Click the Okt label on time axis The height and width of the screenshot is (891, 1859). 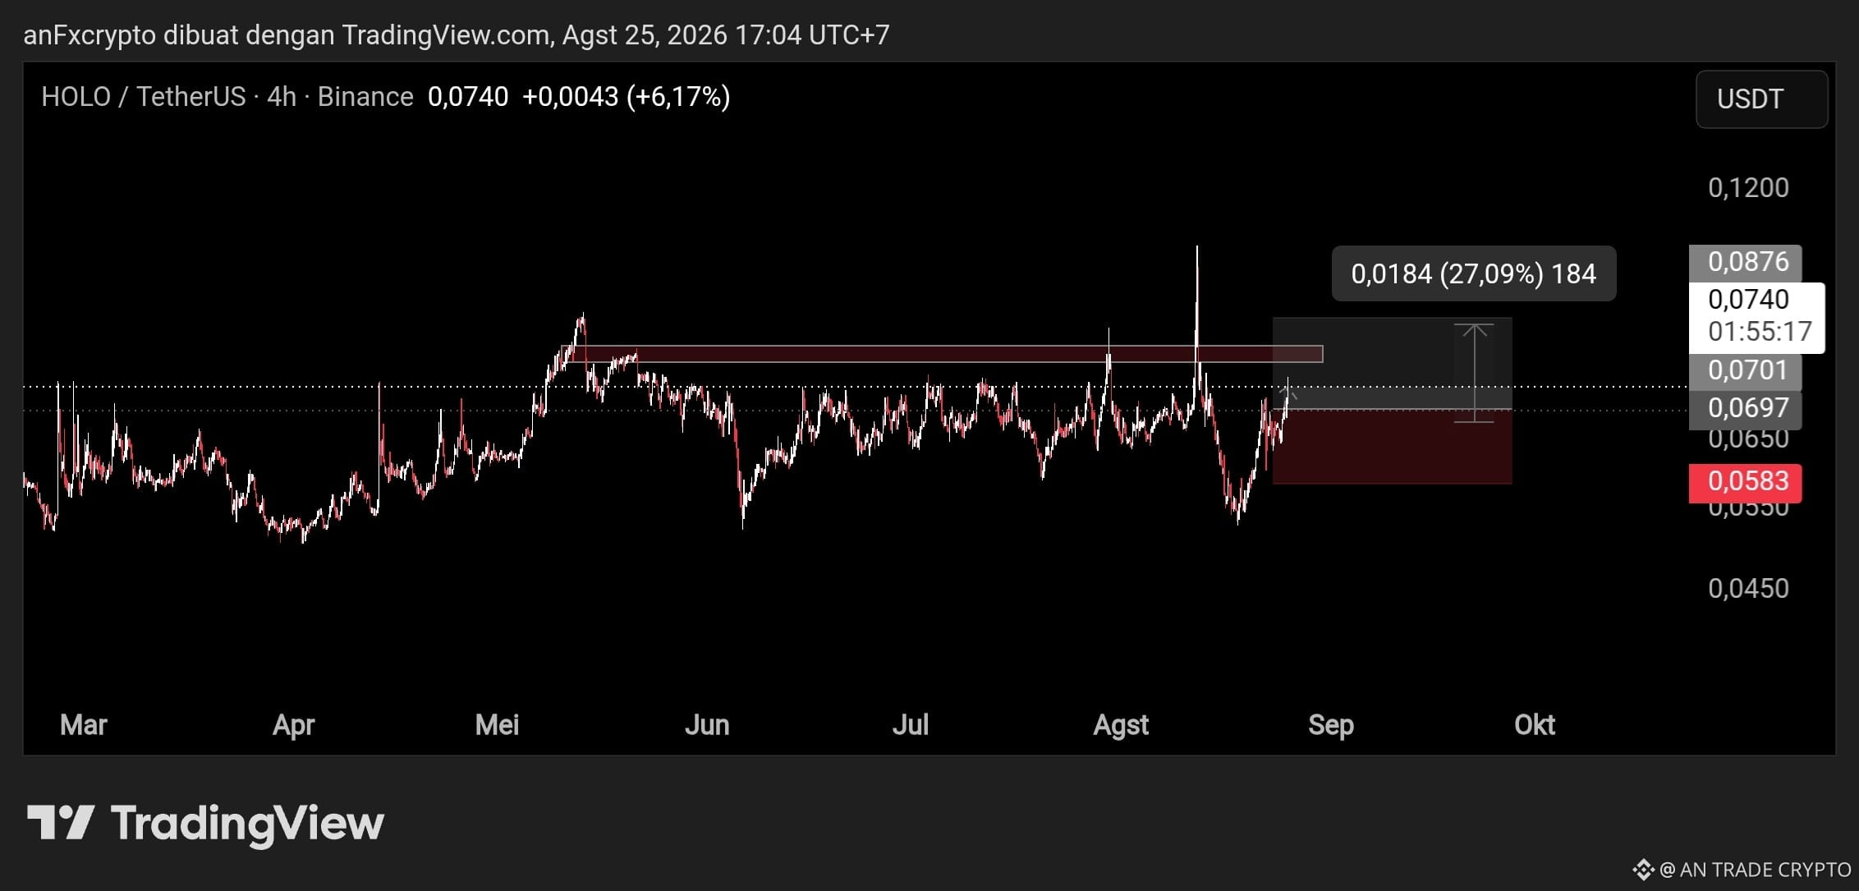click(x=1535, y=725)
